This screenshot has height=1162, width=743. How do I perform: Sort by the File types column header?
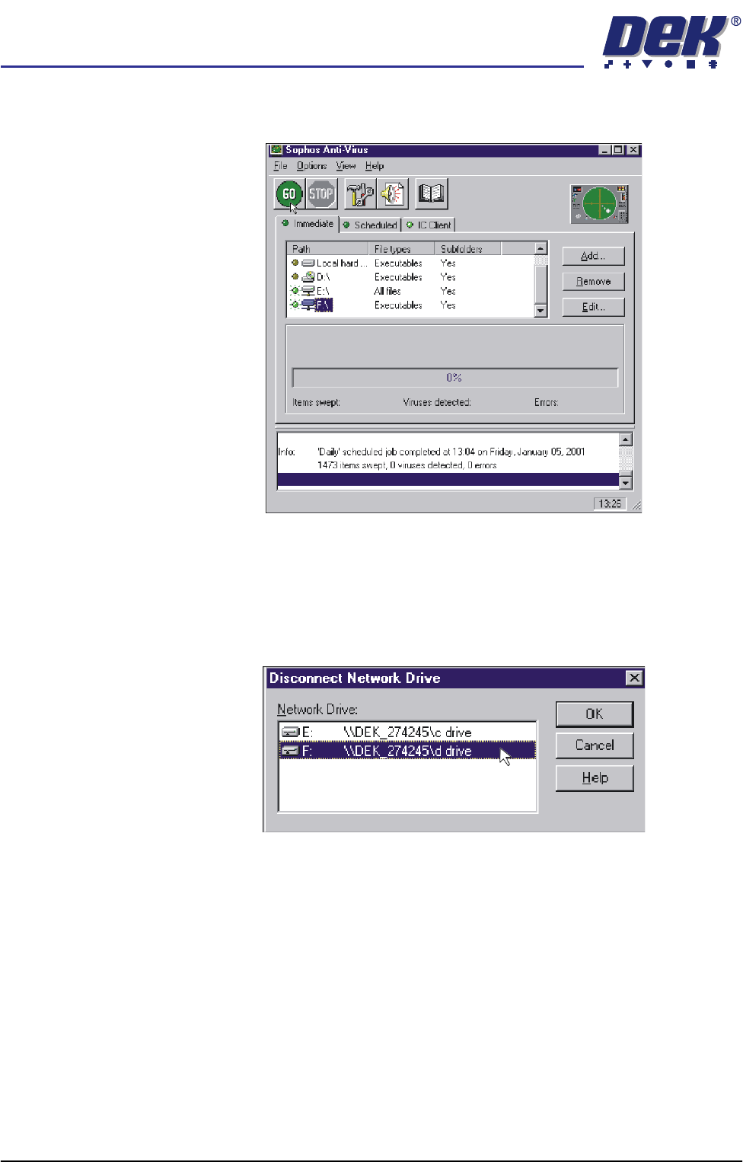pos(401,249)
